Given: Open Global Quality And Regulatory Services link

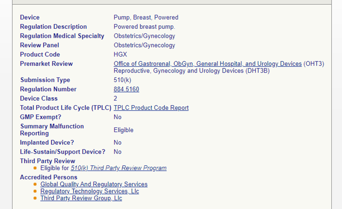Looking at the screenshot, I should click(x=94, y=185).
